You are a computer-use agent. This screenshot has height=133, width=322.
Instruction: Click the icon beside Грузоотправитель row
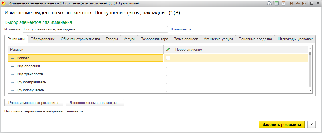click(x=13, y=82)
